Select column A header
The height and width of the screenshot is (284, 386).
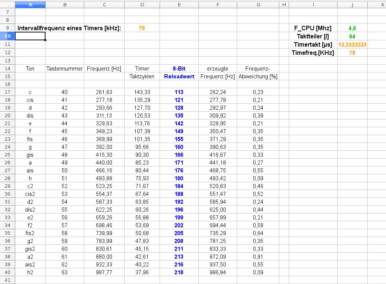[x=30, y=5]
